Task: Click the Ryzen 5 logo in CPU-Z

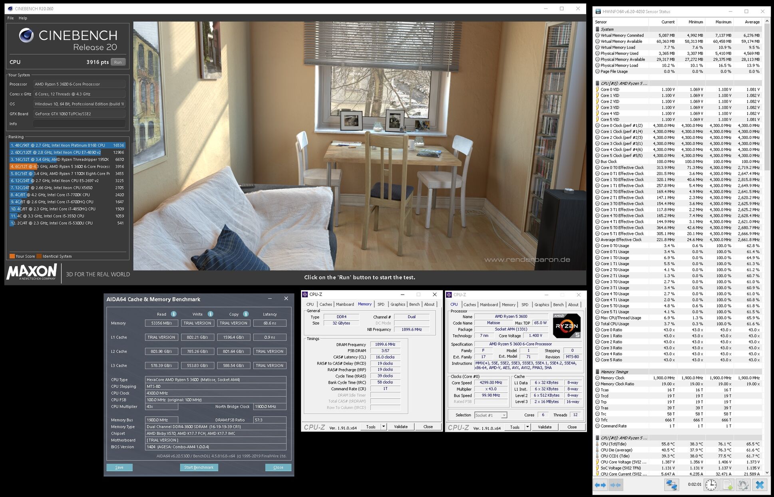Action: (567, 326)
